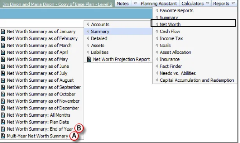Open the Calculators dropdown menu
This screenshot has width=240, height=143.
click(195, 4)
